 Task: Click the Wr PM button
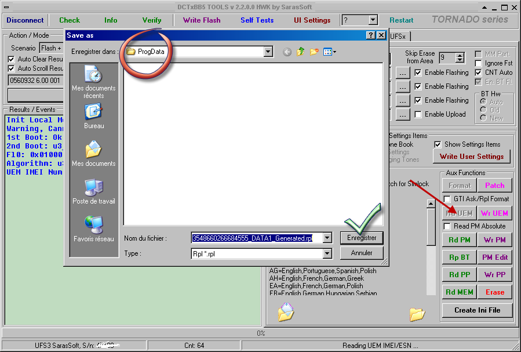495,240
